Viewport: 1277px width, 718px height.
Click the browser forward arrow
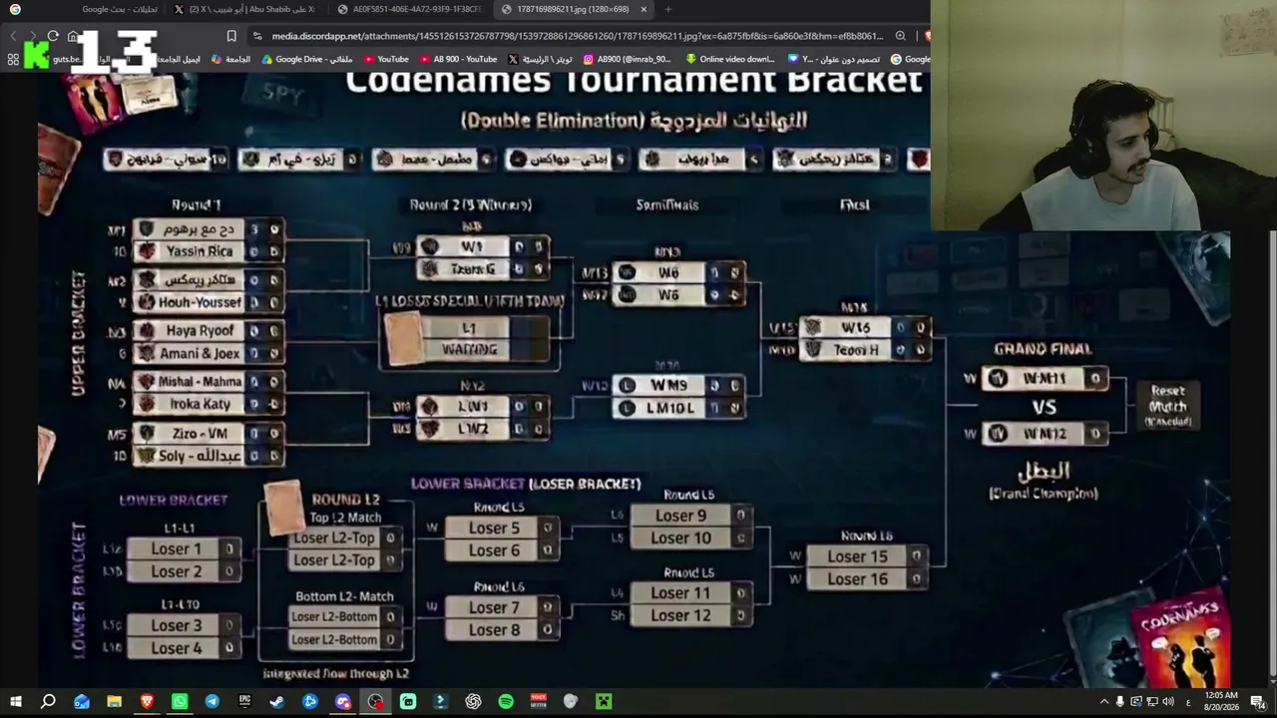point(33,36)
